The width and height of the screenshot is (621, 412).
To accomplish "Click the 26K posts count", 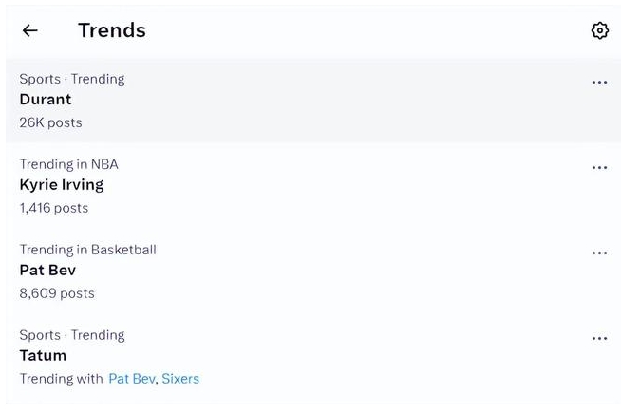I will [x=50, y=122].
